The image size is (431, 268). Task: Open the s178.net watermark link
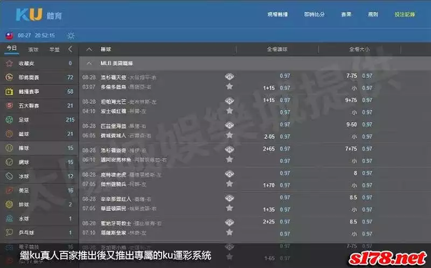click(387, 258)
